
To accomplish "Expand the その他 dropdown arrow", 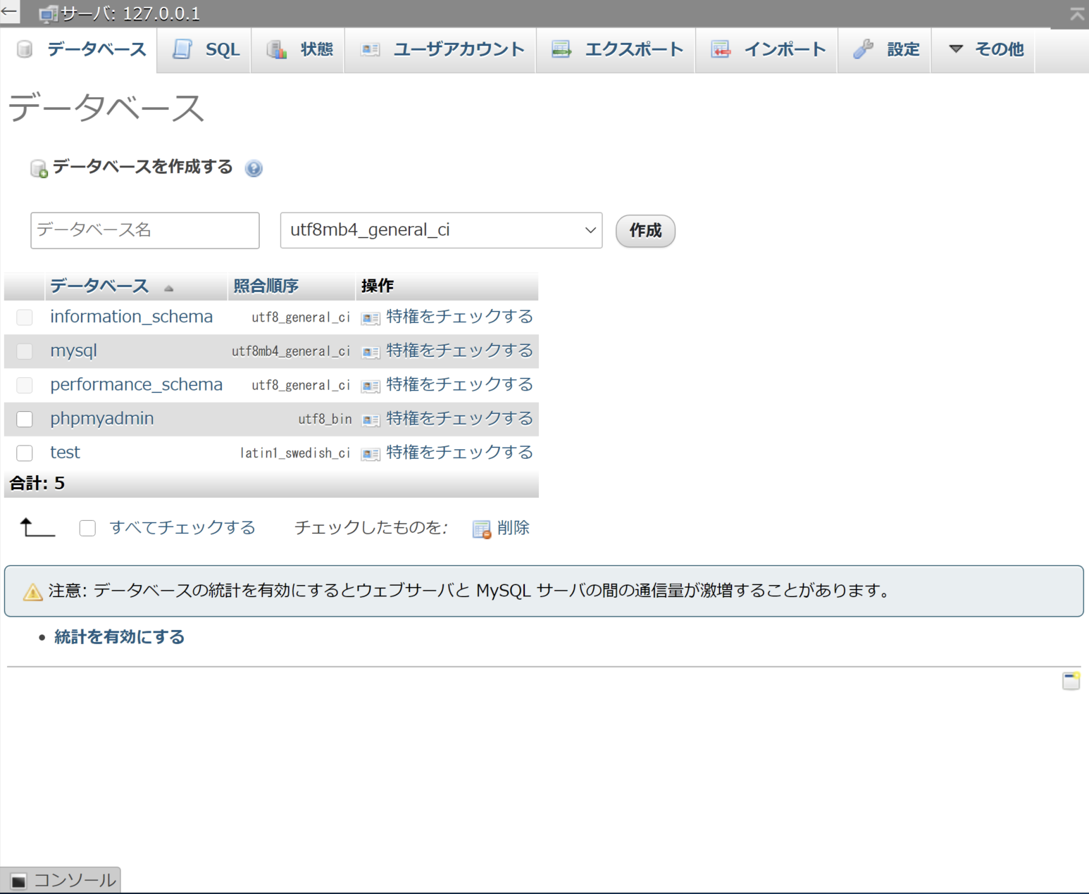I will coord(956,49).
